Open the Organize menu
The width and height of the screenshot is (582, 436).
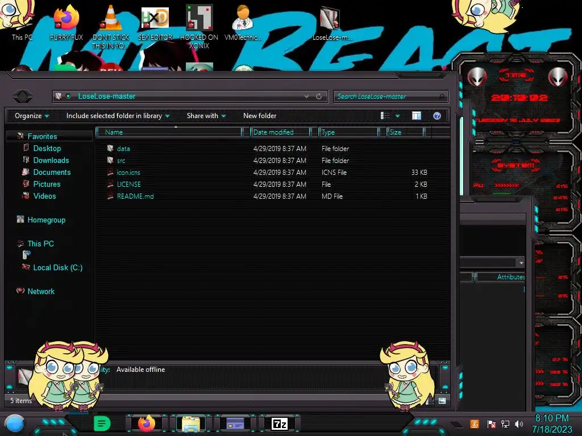tap(32, 116)
